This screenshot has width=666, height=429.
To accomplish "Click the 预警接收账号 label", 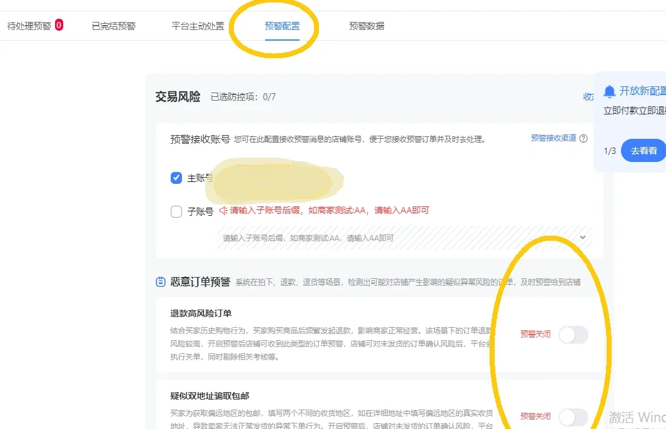I will pos(200,139).
